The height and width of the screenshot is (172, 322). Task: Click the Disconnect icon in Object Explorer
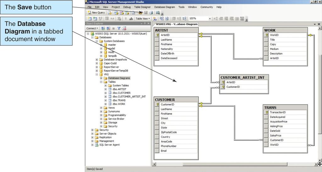click(x=108, y=28)
